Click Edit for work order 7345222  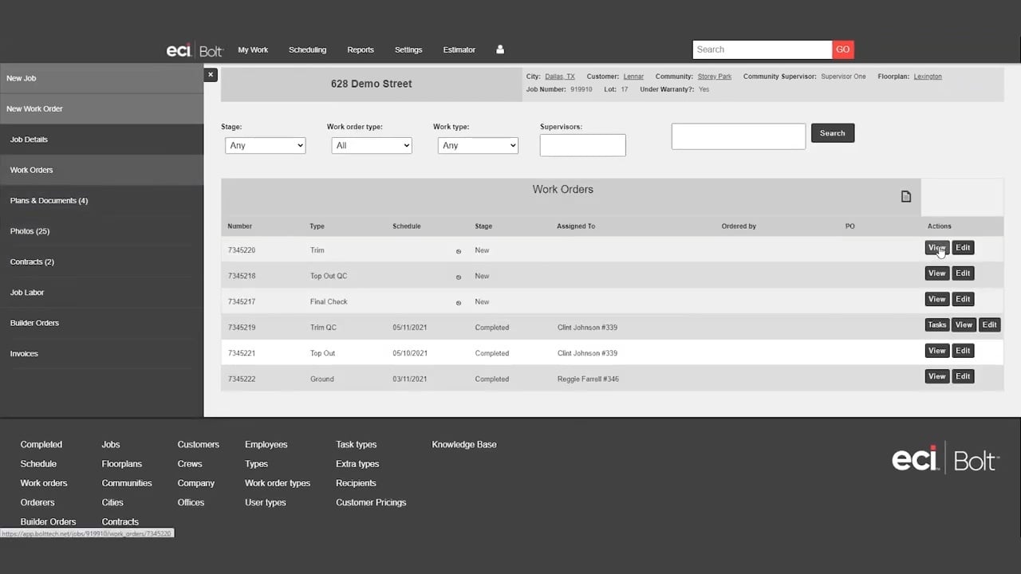[963, 375]
